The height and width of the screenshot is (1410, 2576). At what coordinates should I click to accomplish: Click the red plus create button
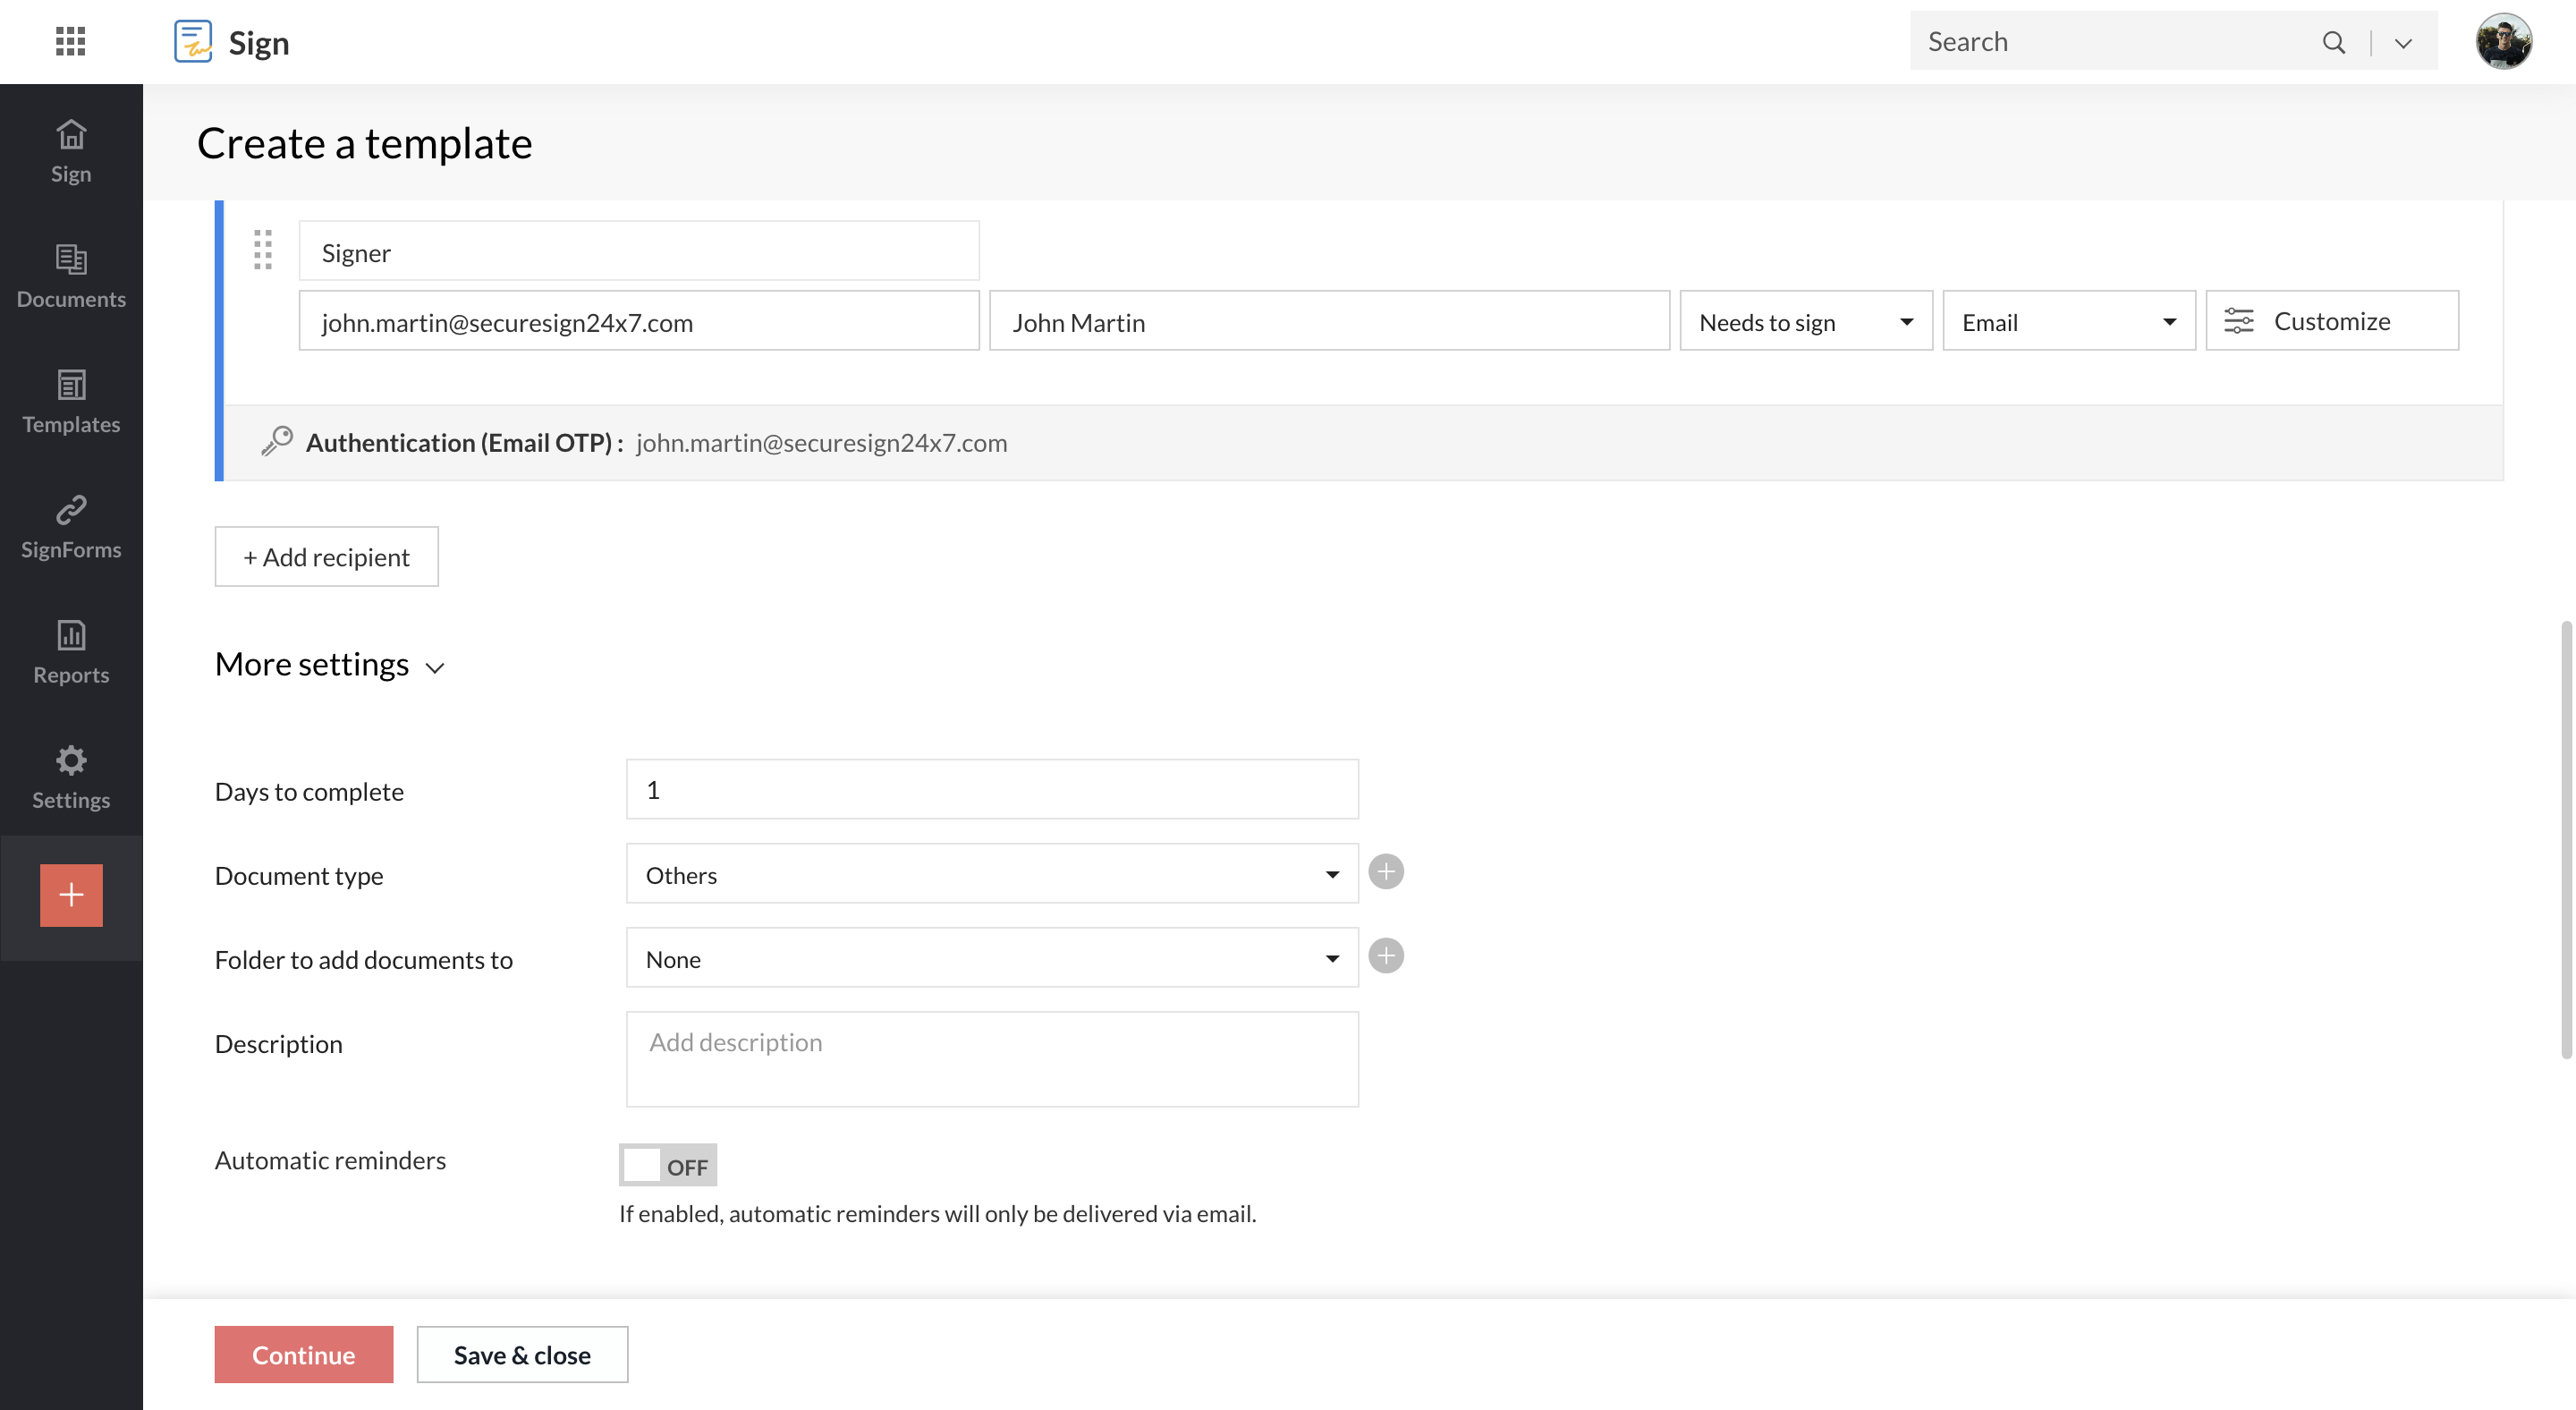pyautogui.click(x=71, y=894)
